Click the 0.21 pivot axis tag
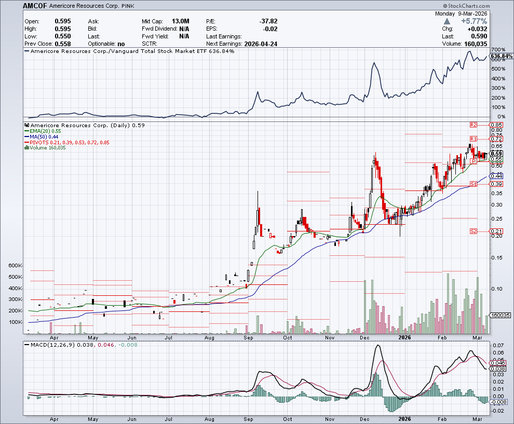Image resolution: width=514 pixels, height=424 pixels. point(497,231)
